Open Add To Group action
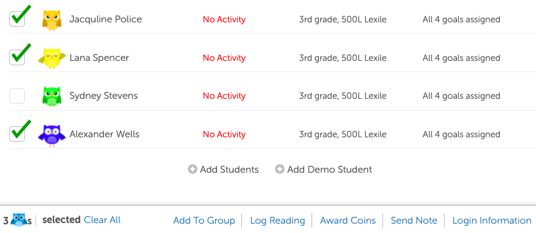The width and height of the screenshot is (536, 233). [x=204, y=221]
